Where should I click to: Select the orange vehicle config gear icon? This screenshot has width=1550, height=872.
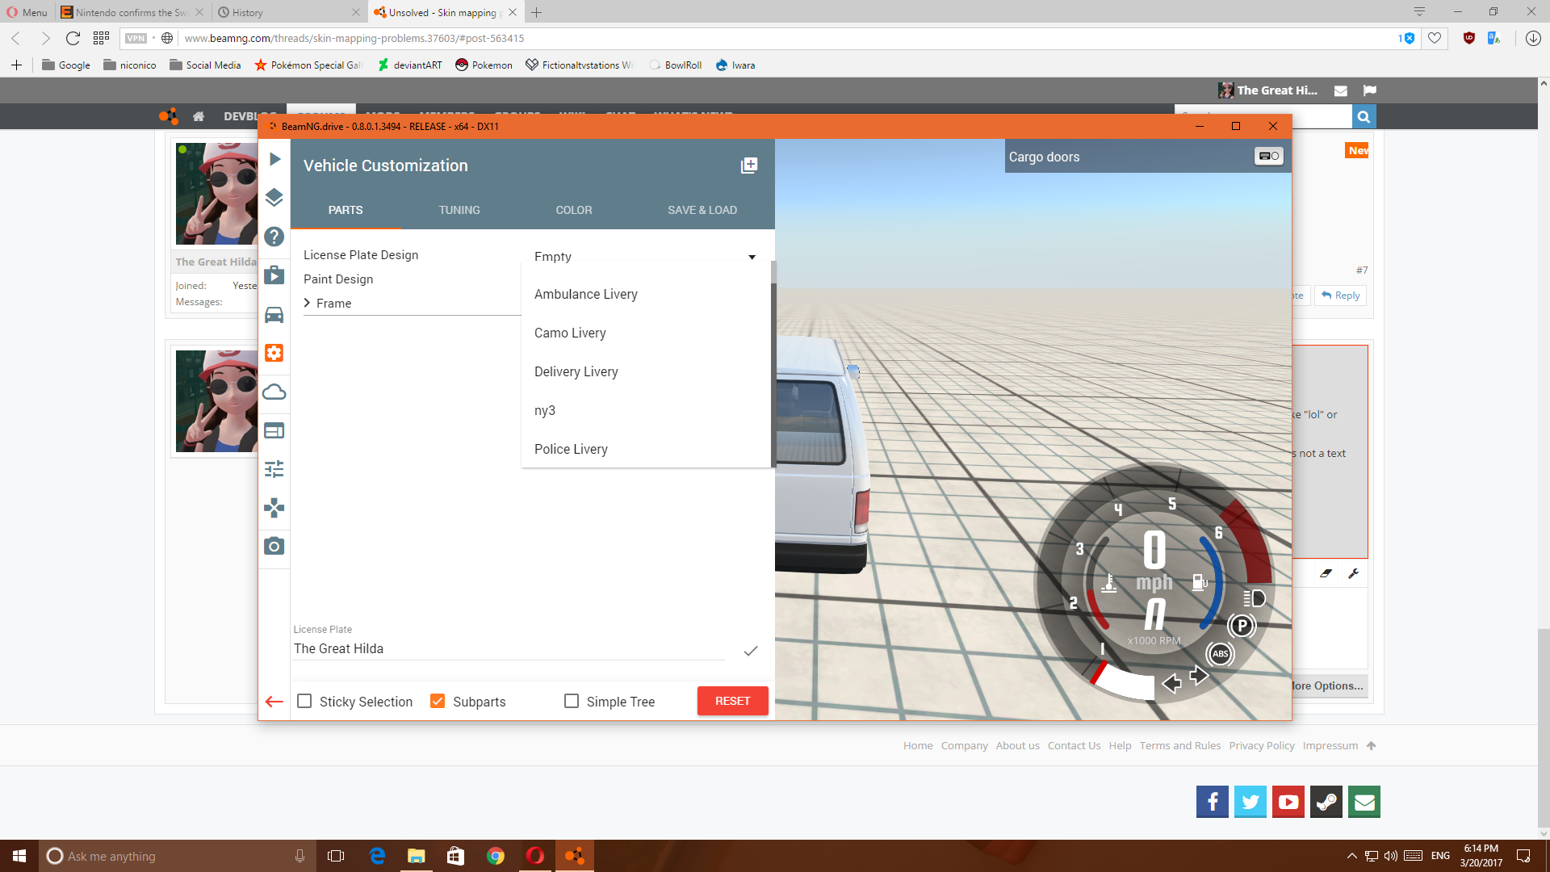click(x=274, y=353)
